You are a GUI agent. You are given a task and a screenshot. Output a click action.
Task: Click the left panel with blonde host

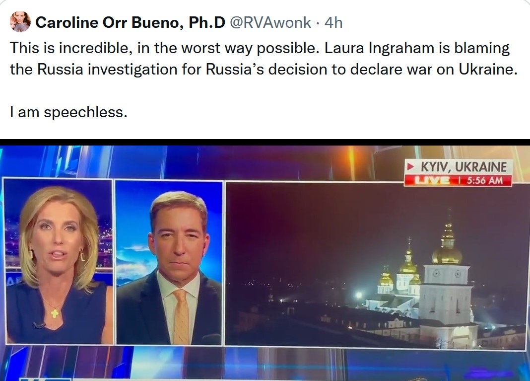[x=59, y=261]
